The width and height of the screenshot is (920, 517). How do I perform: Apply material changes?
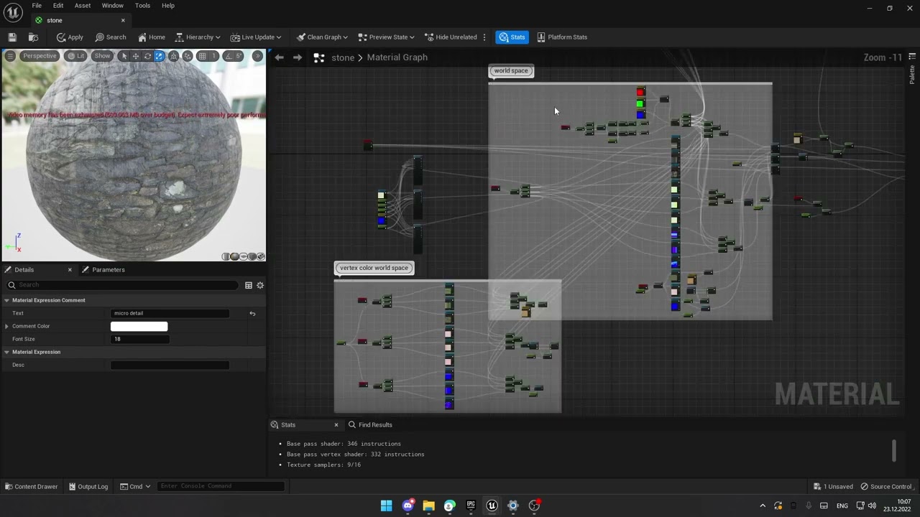coord(70,37)
